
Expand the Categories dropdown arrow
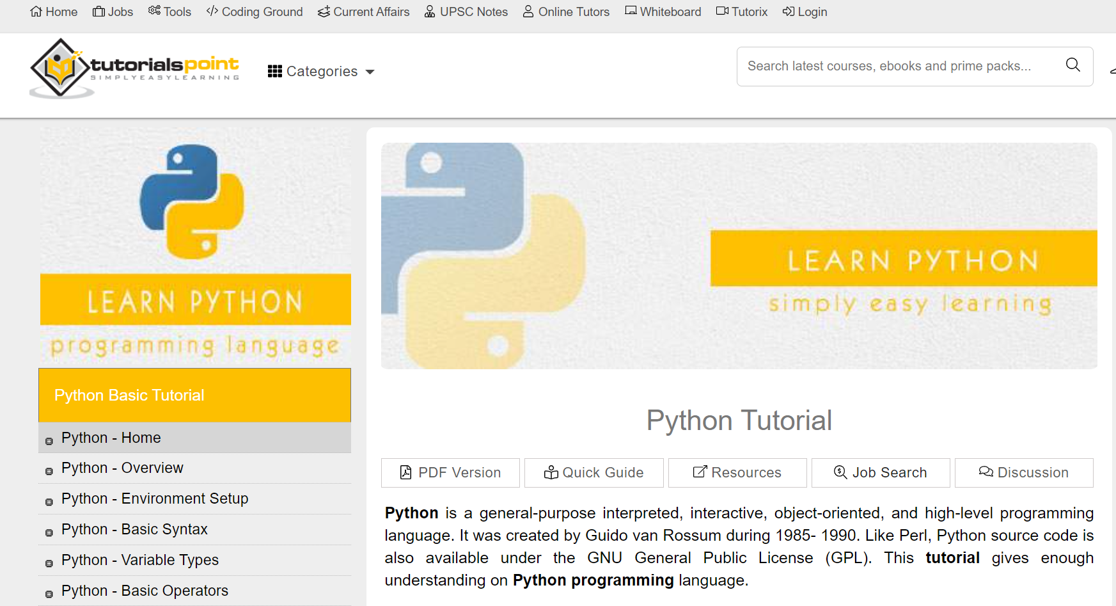click(x=370, y=72)
